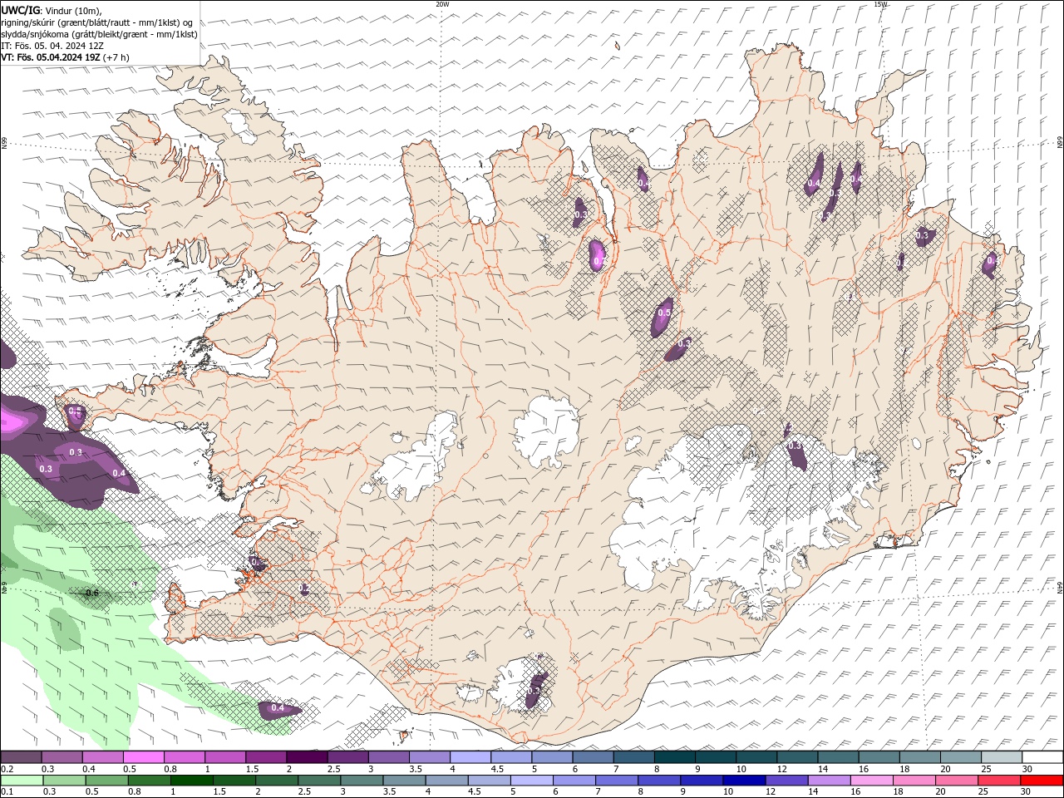This screenshot has width=1064, height=798.
Task: Select the 'IT: Fös. 05. 04. 2024 12Z' line
Action: click(52, 46)
